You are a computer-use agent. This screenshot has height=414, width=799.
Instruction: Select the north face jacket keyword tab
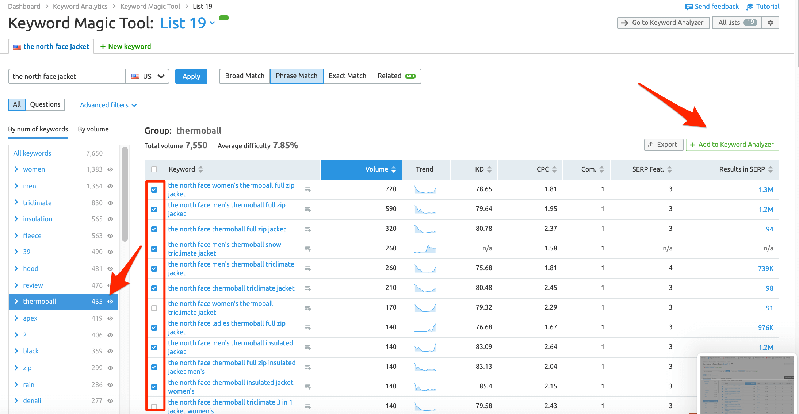(51, 46)
